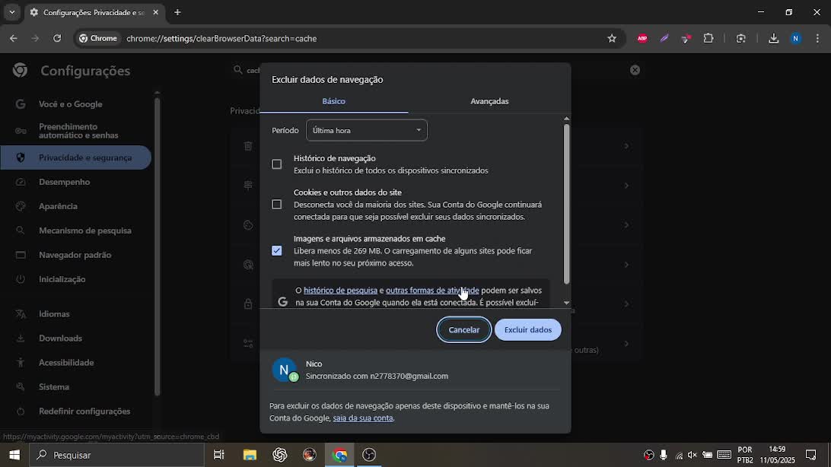Viewport: 831px width, 467px height.
Task: Open Redefinir configurações section
Action: 76,411
